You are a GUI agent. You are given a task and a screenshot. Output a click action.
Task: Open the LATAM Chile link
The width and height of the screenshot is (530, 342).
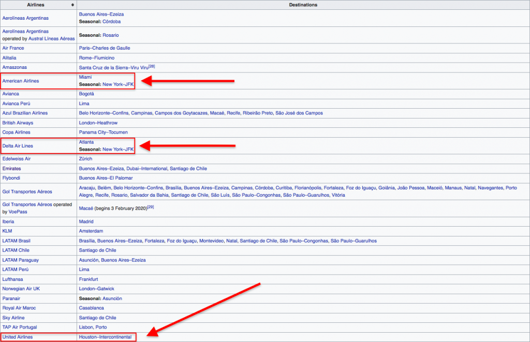16,250
